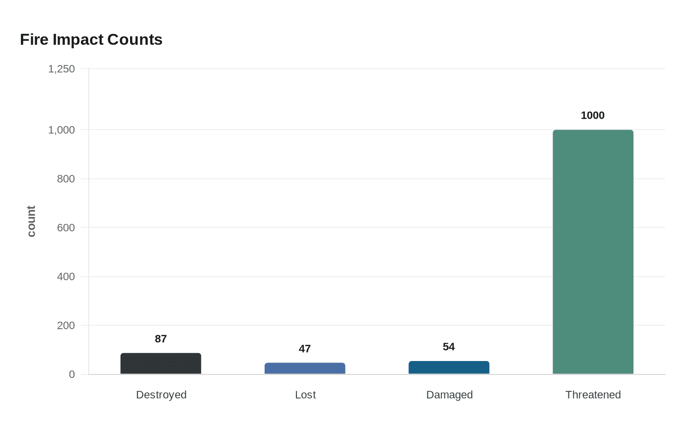Select the value label 47 above Lost bar

(x=304, y=349)
